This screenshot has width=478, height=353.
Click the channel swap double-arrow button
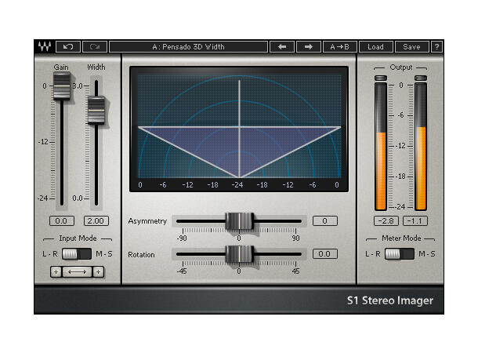click(x=77, y=272)
